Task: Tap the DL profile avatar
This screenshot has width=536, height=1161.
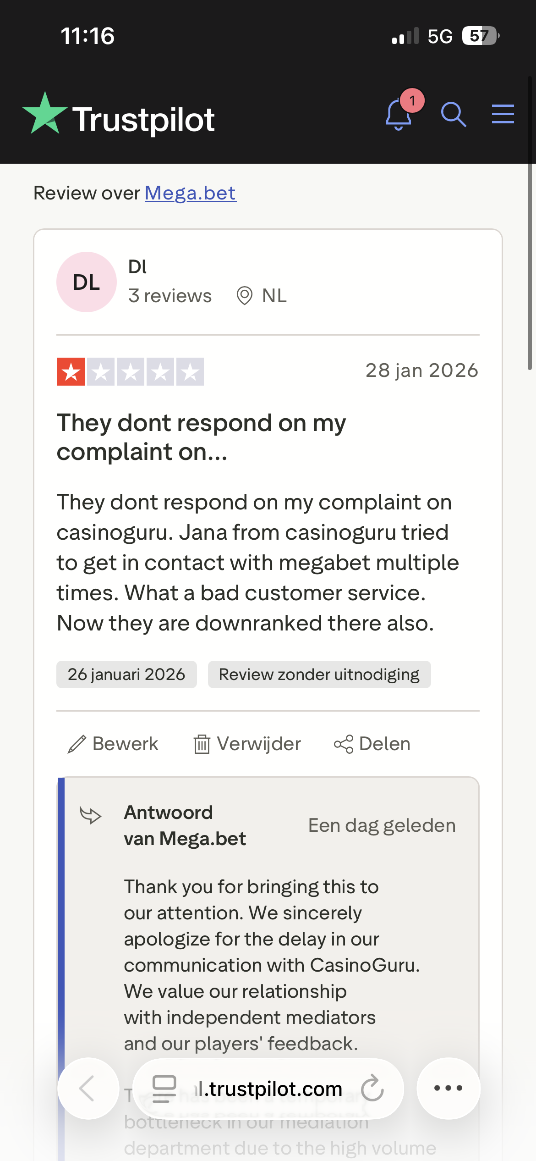Action: (x=87, y=282)
